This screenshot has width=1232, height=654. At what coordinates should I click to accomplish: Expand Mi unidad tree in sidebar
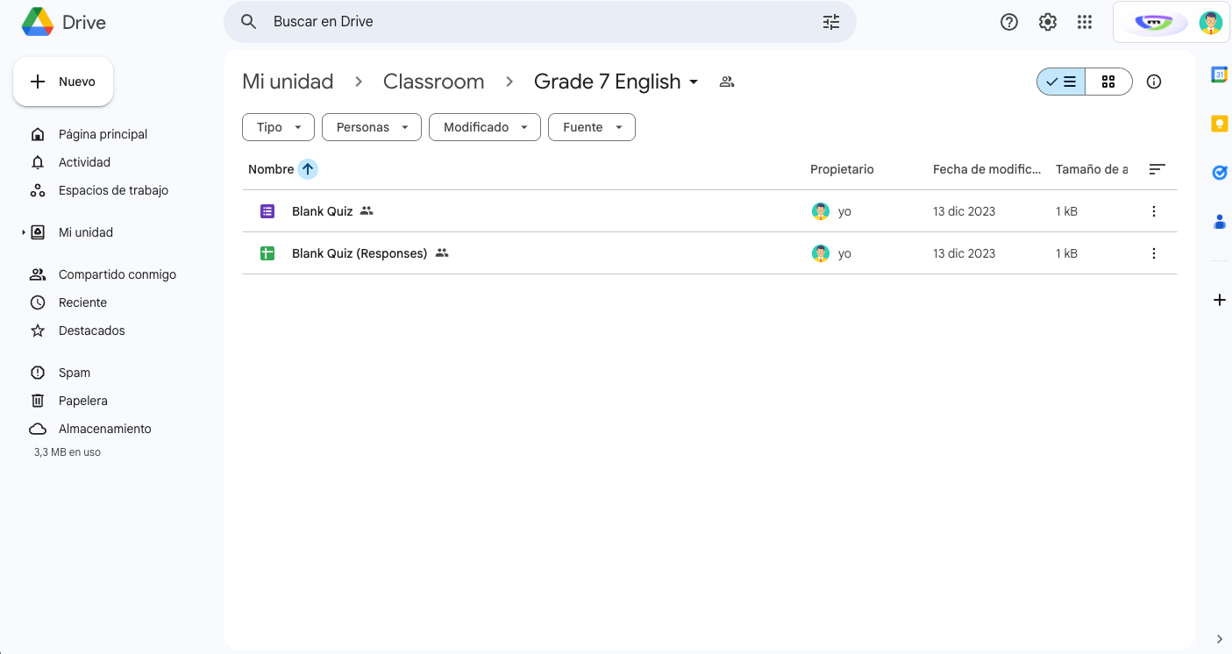point(24,232)
